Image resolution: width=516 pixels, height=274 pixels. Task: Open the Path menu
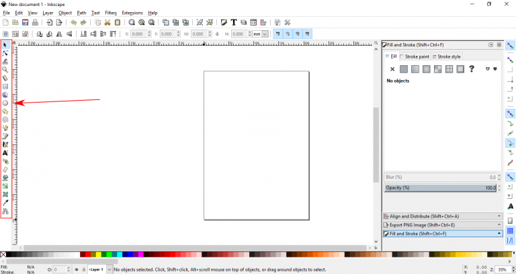[x=81, y=13]
